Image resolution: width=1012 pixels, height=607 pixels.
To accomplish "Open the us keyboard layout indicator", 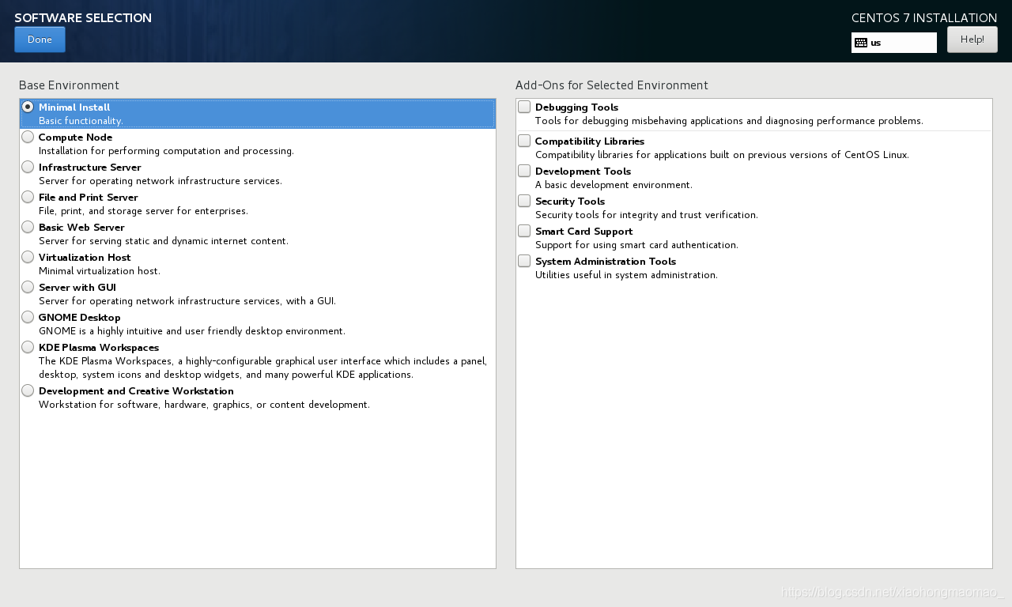I will [894, 43].
